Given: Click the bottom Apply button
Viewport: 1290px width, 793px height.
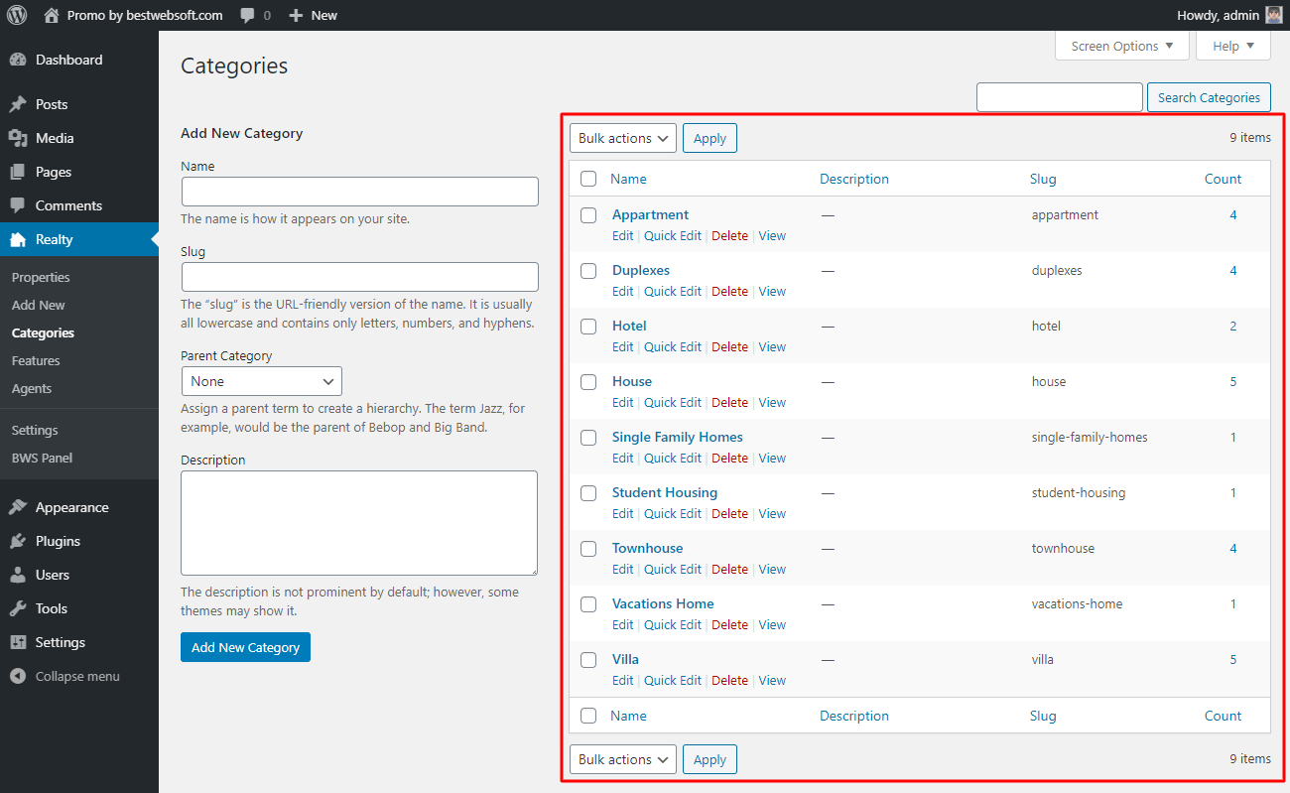Looking at the screenshot, I should (709, 759).
